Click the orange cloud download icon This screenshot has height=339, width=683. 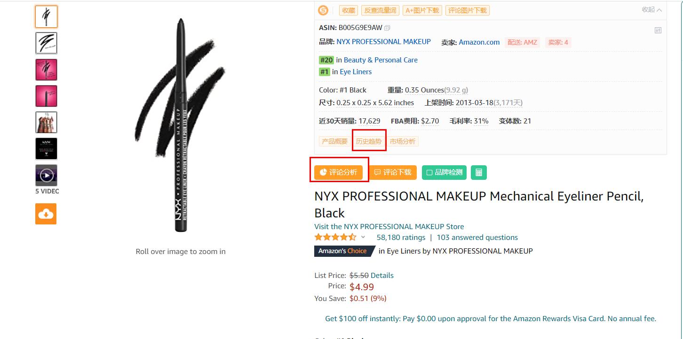tap(46, 214)
